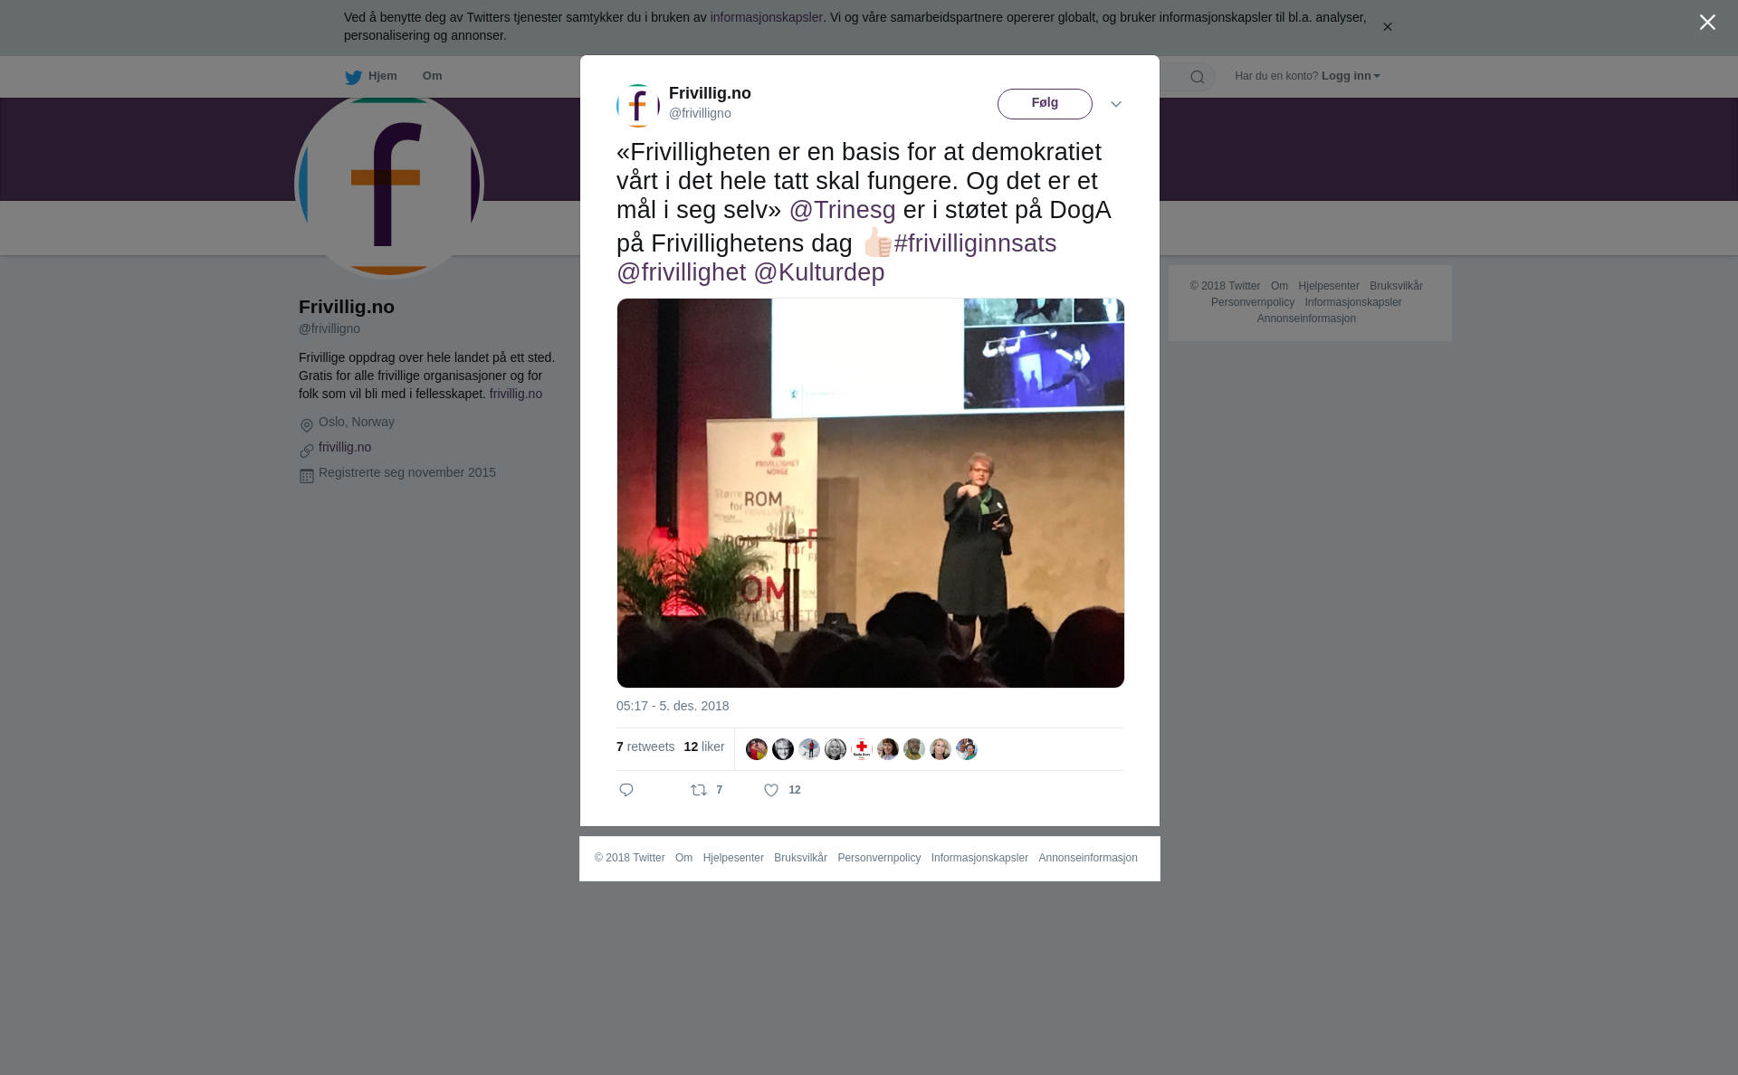Open the @Trinesg mention link

coord(842,210)
